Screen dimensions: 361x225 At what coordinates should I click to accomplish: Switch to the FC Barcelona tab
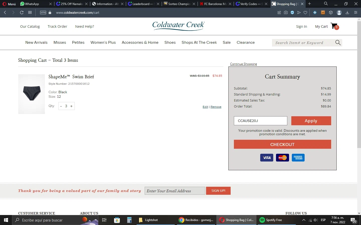coord(215,4)
